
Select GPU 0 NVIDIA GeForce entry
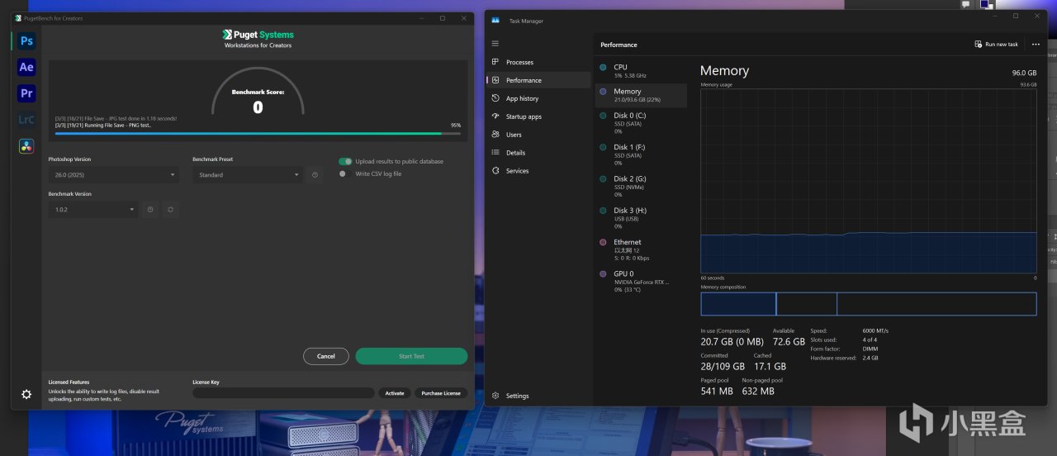[641, 281]
